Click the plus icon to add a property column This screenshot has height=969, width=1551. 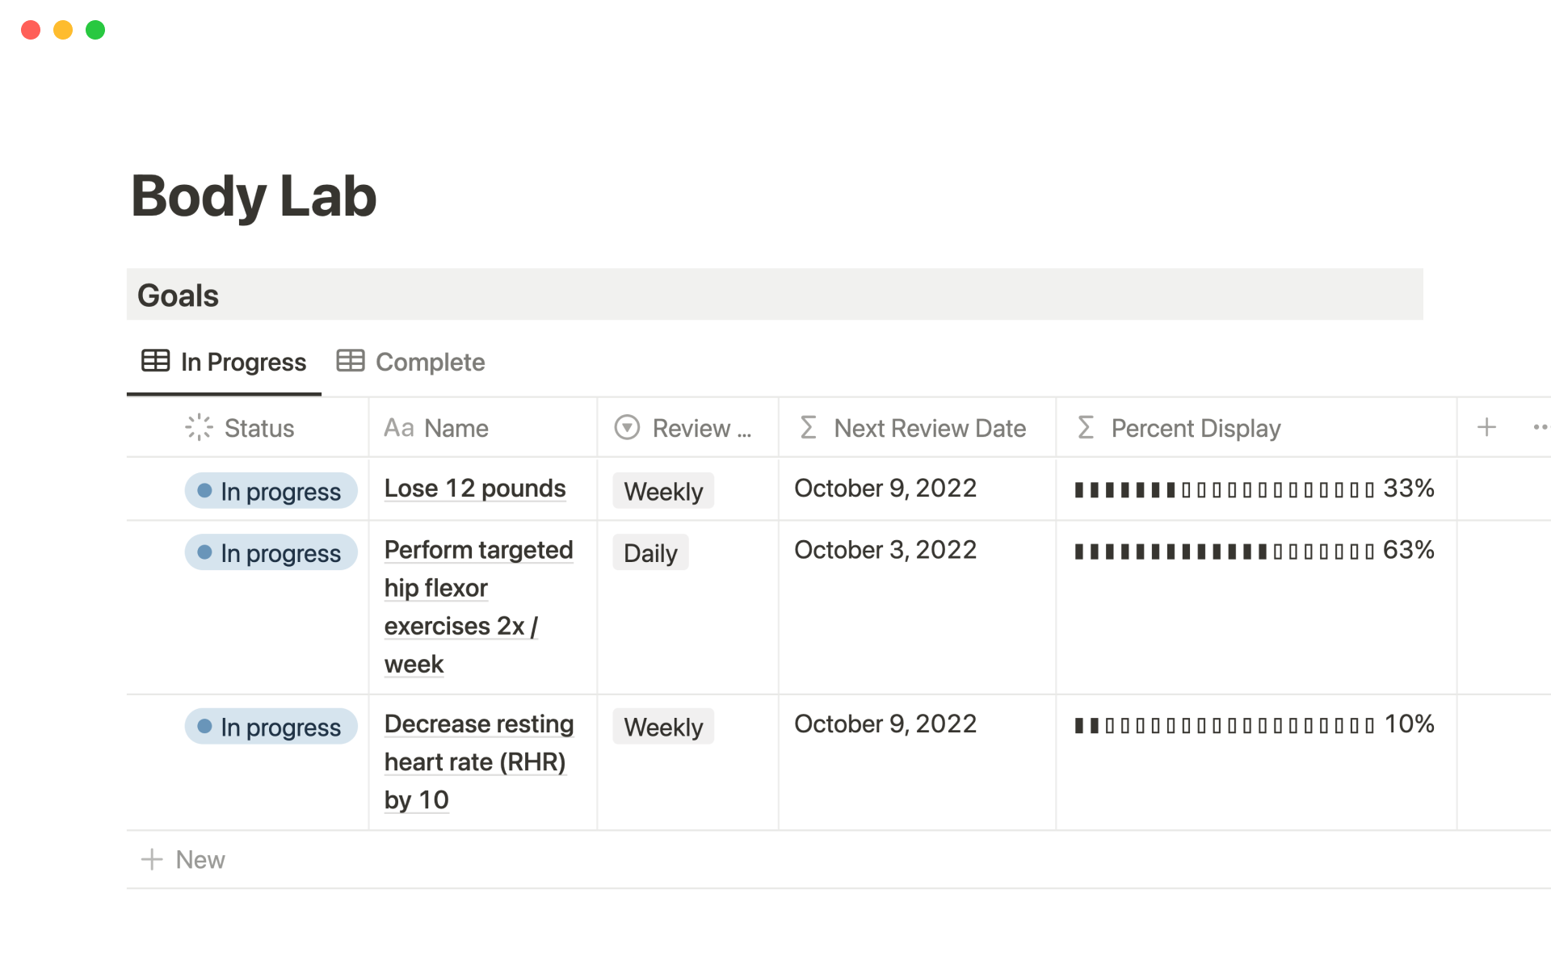1486,427
